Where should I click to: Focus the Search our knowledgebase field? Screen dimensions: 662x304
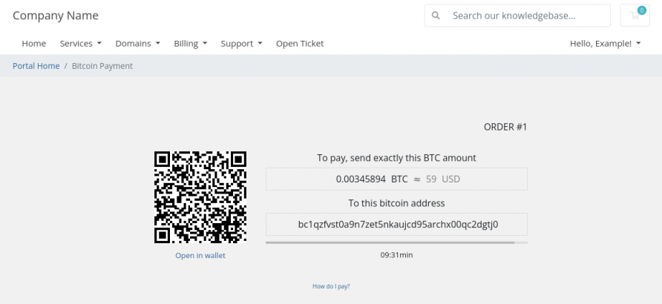(x=517, y=16)
